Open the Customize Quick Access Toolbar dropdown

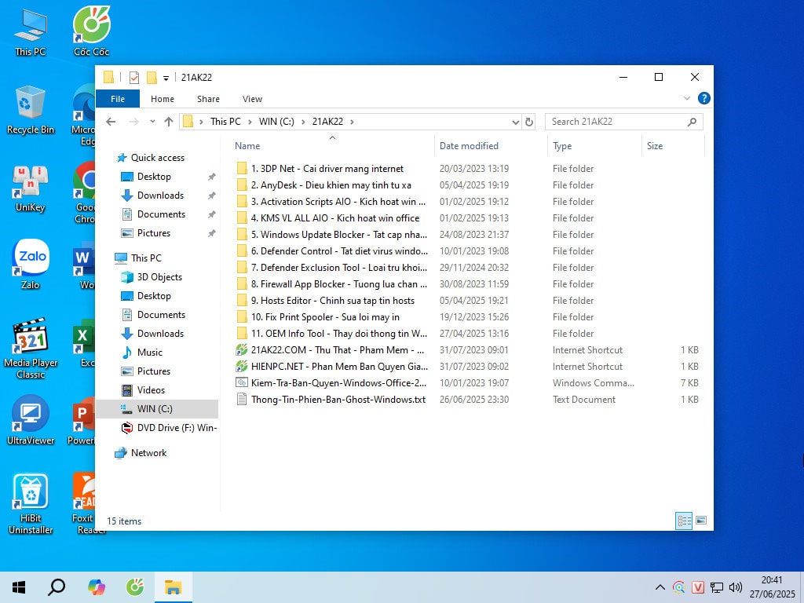(x=166, y=78)
